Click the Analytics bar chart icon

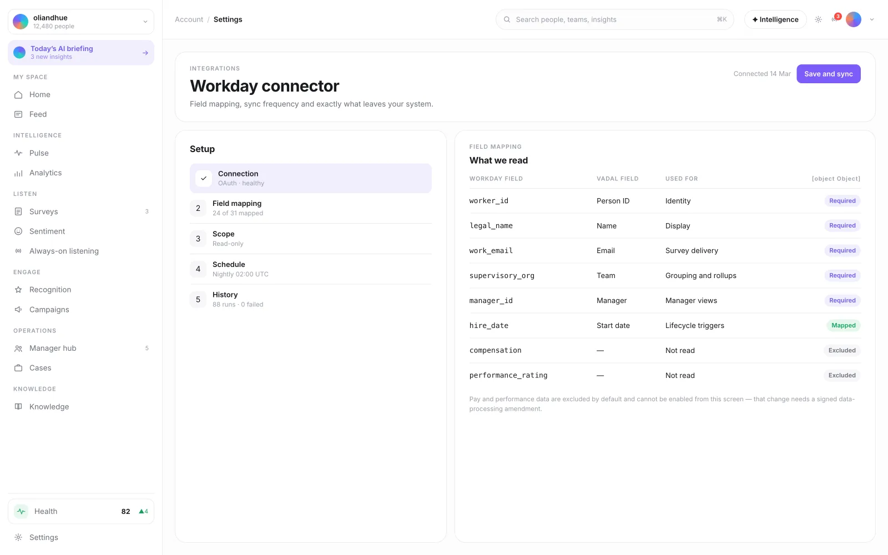coord(18,173)
